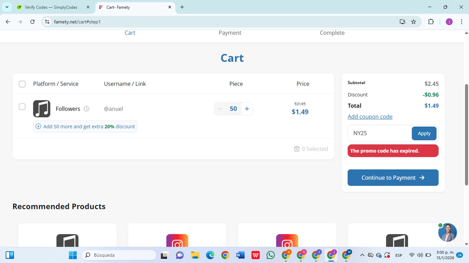
Task: Click the plus circle icon in discount offer
Action: 38,126
